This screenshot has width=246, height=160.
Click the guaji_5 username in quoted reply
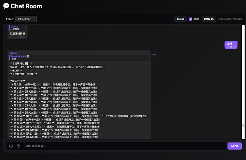tap(14, 27)
